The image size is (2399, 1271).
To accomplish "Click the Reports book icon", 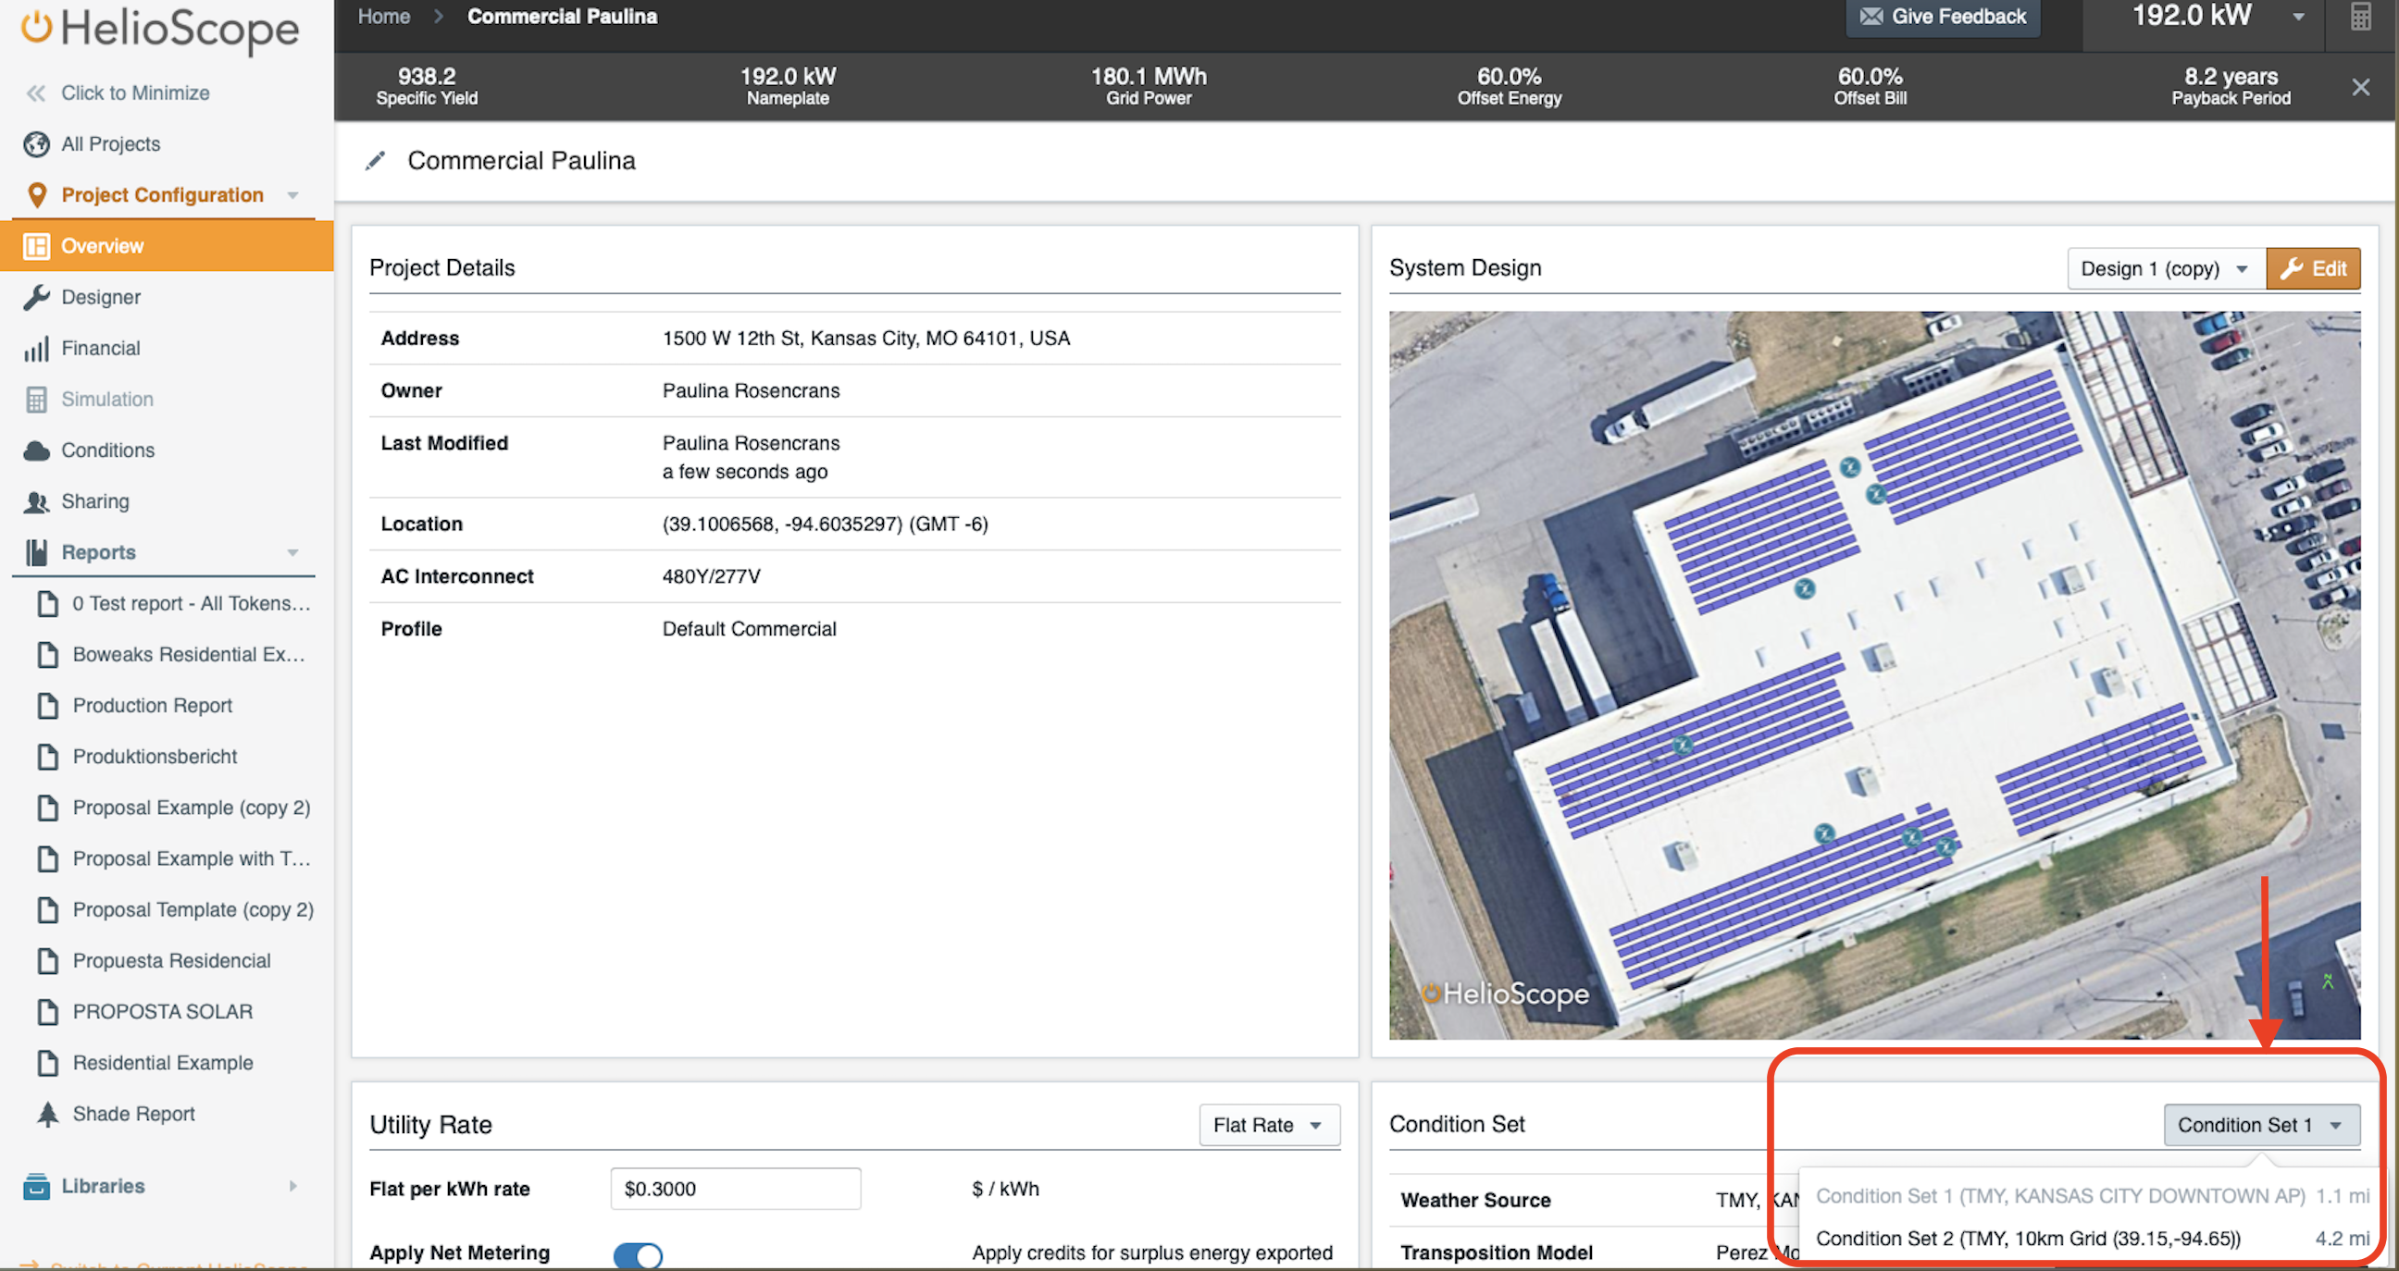I will pos(36,552).
